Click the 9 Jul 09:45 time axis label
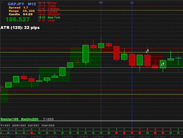183x138 pixels. click(x=129, y=137)
